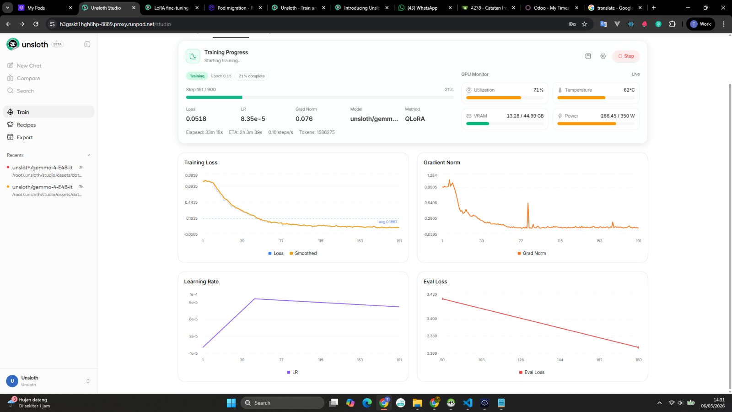Switch to the Odoo My Timesheets tab
Screen dimensions: 732x412
(551, 8)
